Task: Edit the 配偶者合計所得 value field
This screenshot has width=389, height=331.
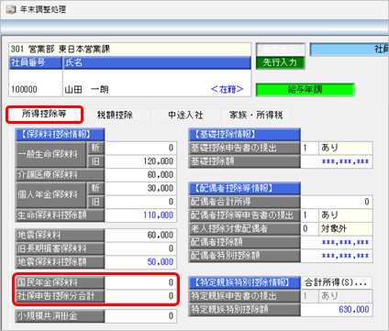Action: (337, 202)
